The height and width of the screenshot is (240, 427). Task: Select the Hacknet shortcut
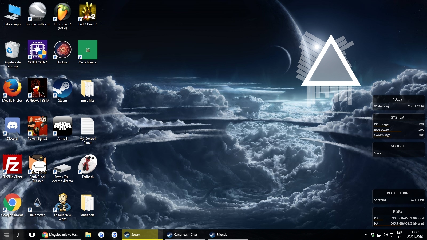62,53
